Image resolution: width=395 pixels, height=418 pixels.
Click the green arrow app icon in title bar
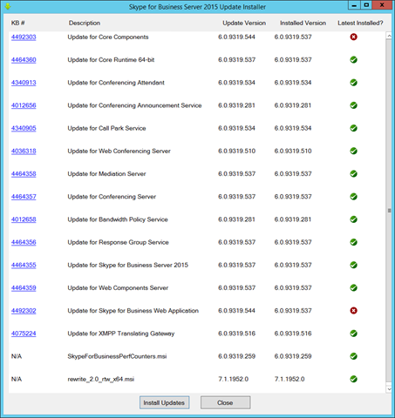8,6
